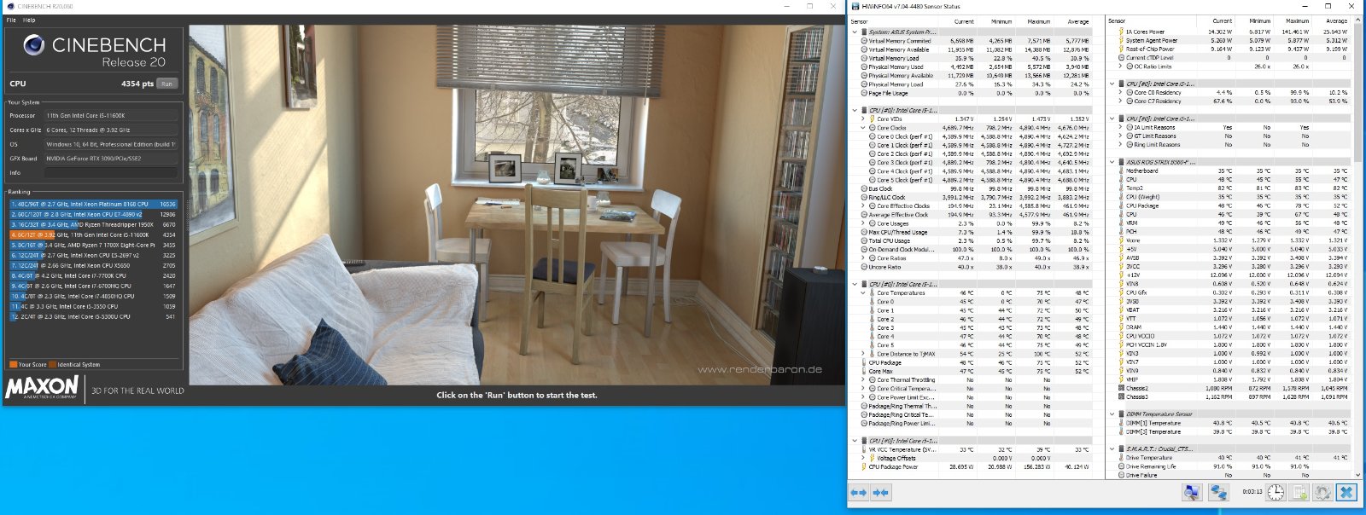This screenshot has width=1366, height=515.
Task: Expand the Core VIDs row
Action: [863, 119]
